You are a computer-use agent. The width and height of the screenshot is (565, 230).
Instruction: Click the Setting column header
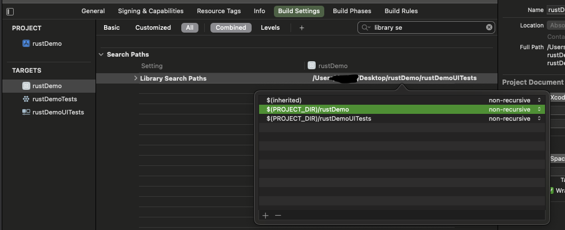coord(152,66)
